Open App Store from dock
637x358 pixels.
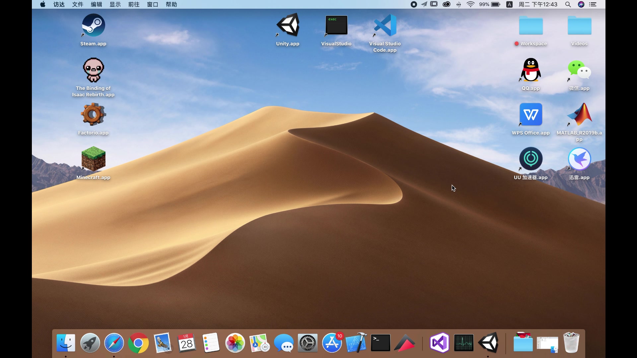tap(332, 343)
